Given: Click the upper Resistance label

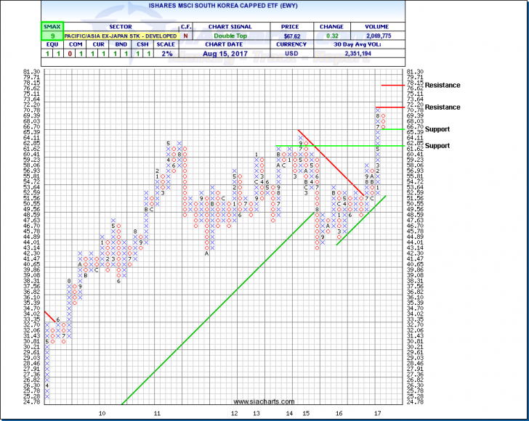Looking at the screenshot, I should point(443,86).
